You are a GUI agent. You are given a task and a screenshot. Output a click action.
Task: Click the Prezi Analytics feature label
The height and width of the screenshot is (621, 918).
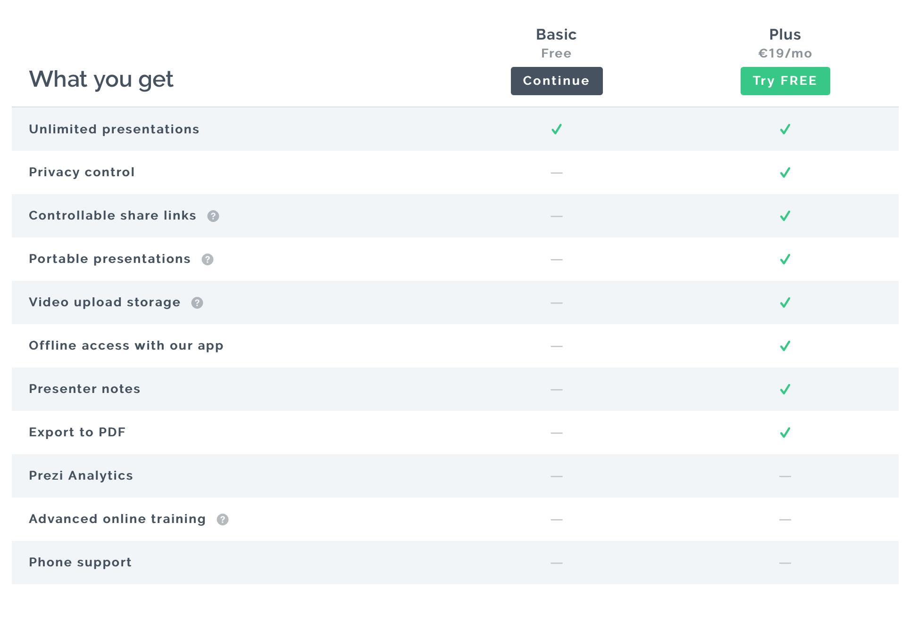coord(81,475)
